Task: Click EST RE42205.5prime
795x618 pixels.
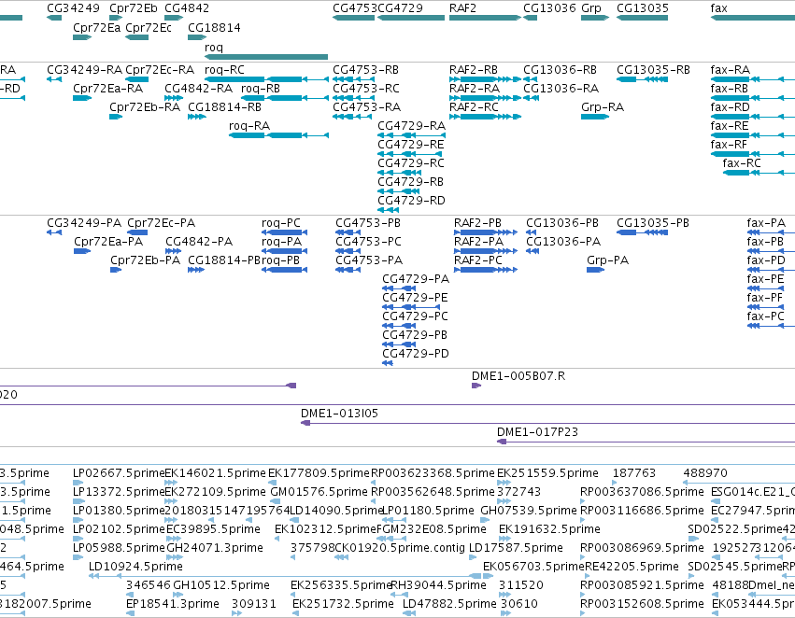Action: 589,576
